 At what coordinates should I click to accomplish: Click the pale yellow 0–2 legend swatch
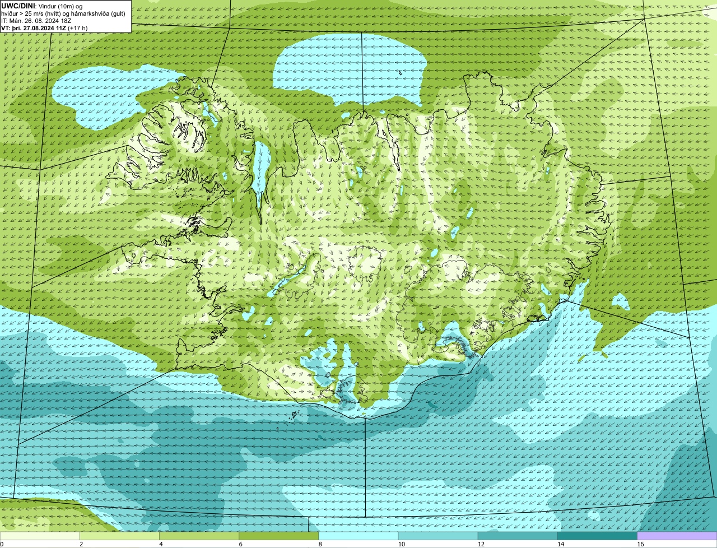click(40, 536)
